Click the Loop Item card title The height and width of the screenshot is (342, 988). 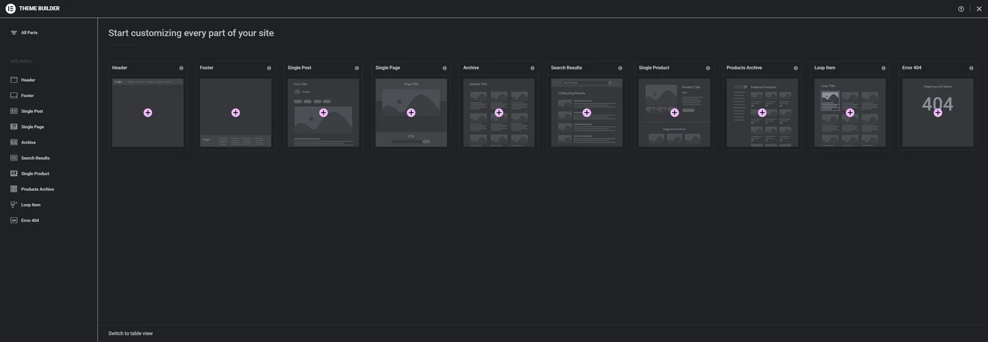click(x=824, y=68)
